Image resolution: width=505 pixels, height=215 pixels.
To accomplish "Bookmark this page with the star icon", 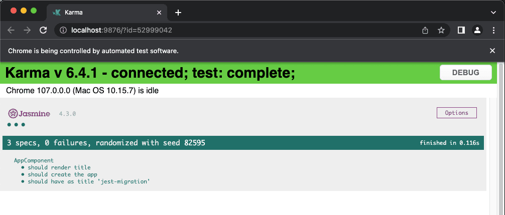I will pyautogui.click(x=441, y=30).
